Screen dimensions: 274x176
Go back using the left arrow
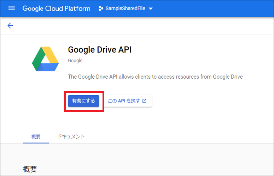click(x=10, y=26)
